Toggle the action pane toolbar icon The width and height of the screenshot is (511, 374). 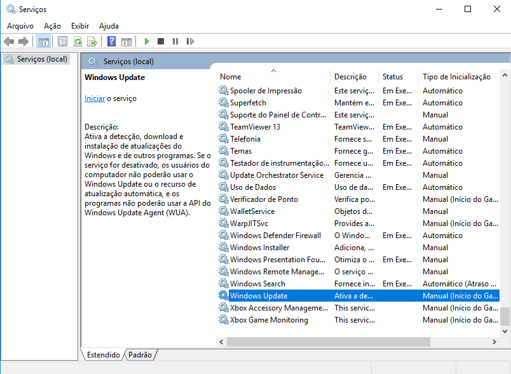126,42
